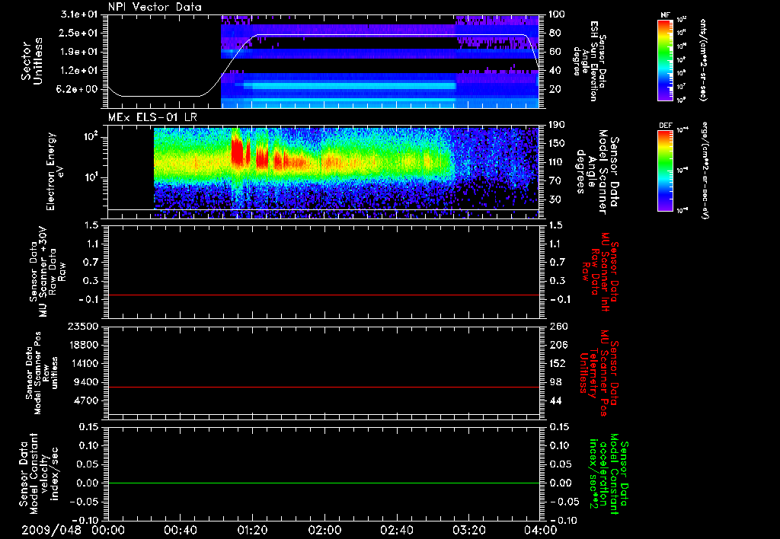Click the 04:00 time axis label
The width and height of the screenshot is (780, 539).
click(540, 530)
